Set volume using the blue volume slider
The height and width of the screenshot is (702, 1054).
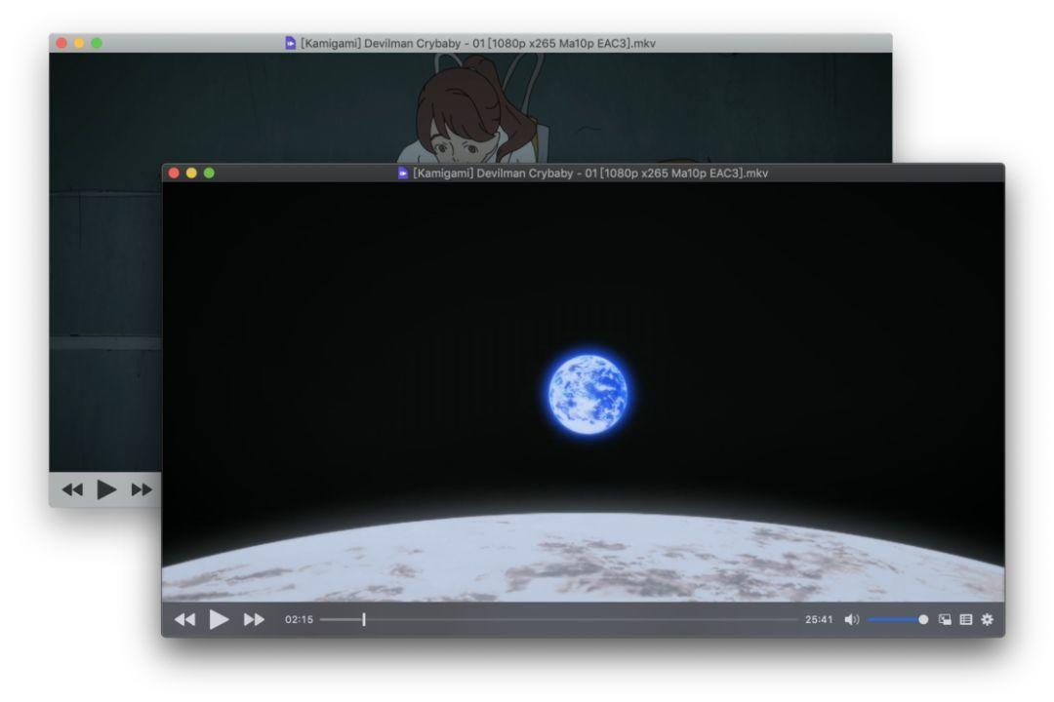click(x=898, y=619)
